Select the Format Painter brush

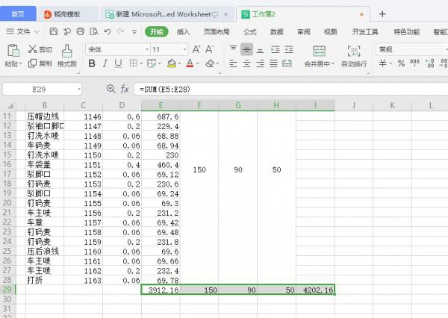coord(67,51)
